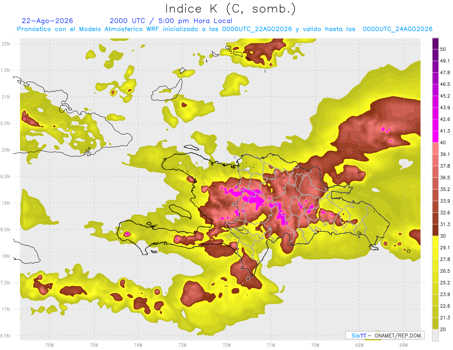Click the legend value '46.5'
The image size is (453, 350).
click(445, 84)
